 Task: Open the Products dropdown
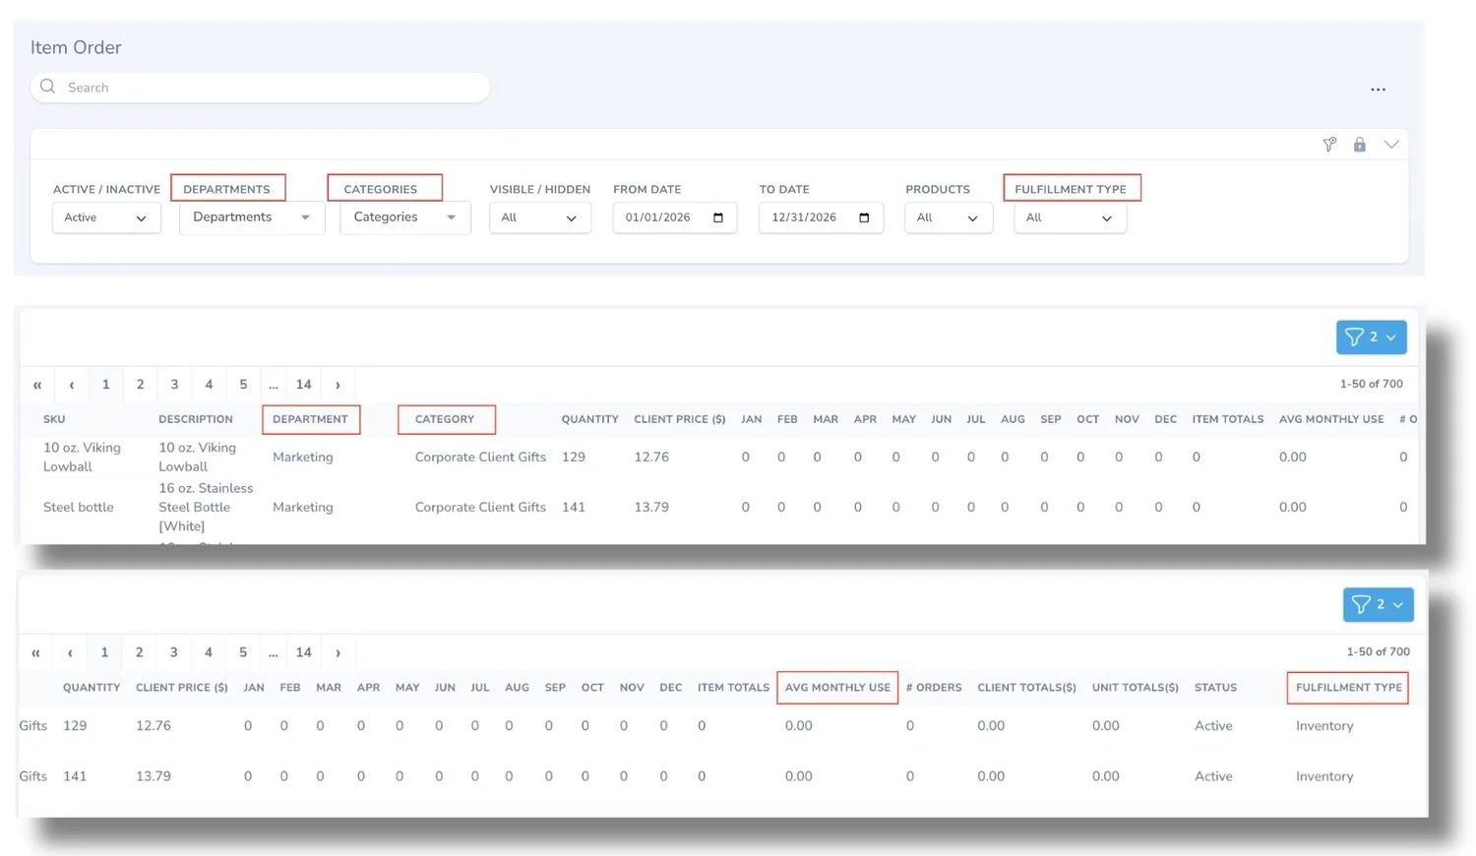tap(949, 217)
